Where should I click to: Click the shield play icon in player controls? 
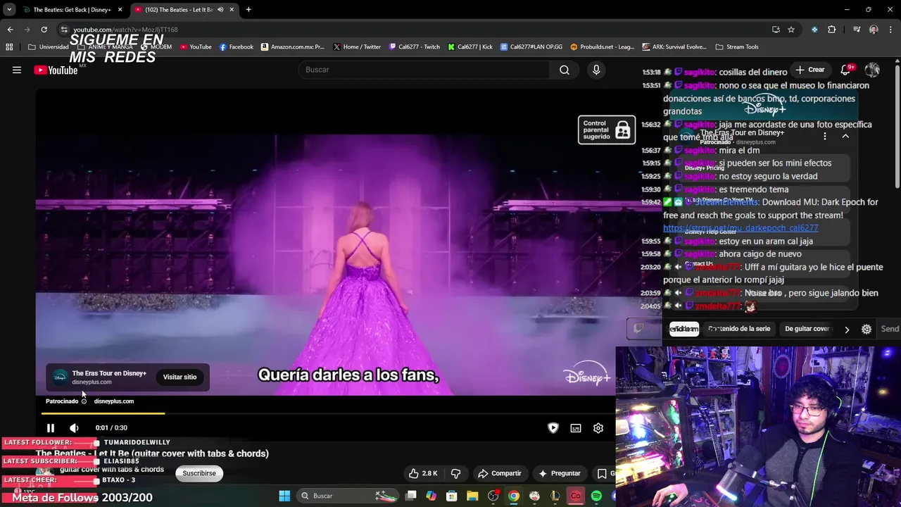553,428
